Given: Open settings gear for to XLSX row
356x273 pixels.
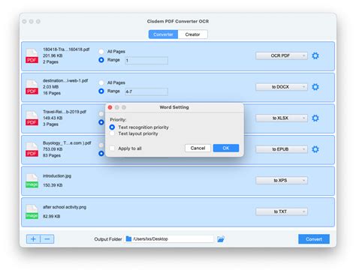Looking at the screenshot, I should coord(315,118).
